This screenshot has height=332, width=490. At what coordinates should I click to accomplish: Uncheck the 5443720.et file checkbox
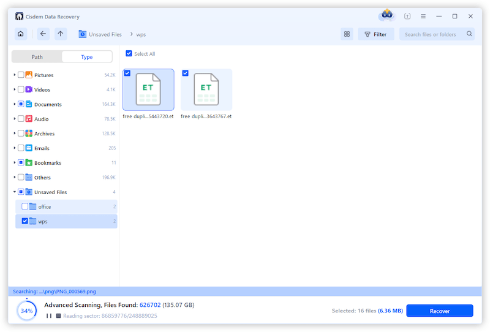pos(127,73)
